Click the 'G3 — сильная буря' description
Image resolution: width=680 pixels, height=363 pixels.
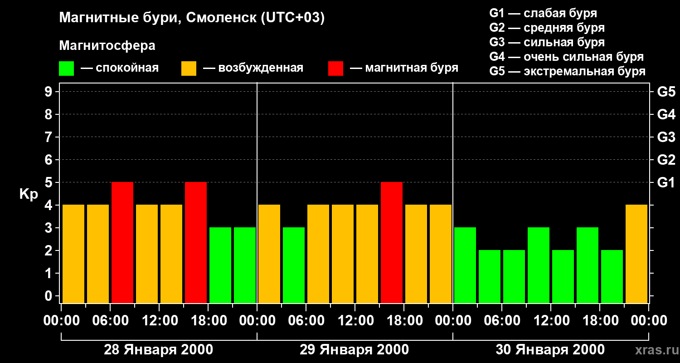(x=547, y=42)
